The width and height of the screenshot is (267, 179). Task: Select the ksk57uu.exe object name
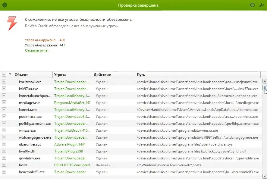tap(28, 89)
